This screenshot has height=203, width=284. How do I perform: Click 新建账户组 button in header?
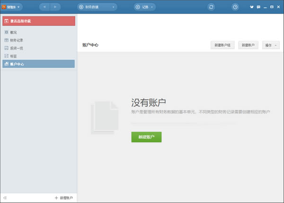pos(222,45)
